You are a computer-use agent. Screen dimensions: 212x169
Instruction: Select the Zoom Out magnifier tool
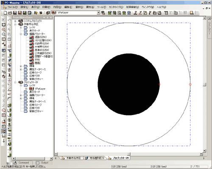coord(4,34)
